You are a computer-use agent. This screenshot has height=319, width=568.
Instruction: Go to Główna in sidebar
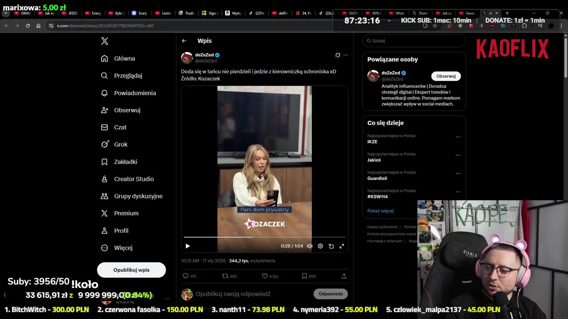click(x=118, y=58)
